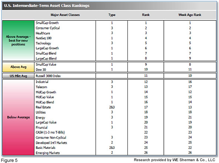Screen dimensions: 219x163
Task: Click the Major Asset Classes column header
Action: pyautogui.click(x=65, y=15)
